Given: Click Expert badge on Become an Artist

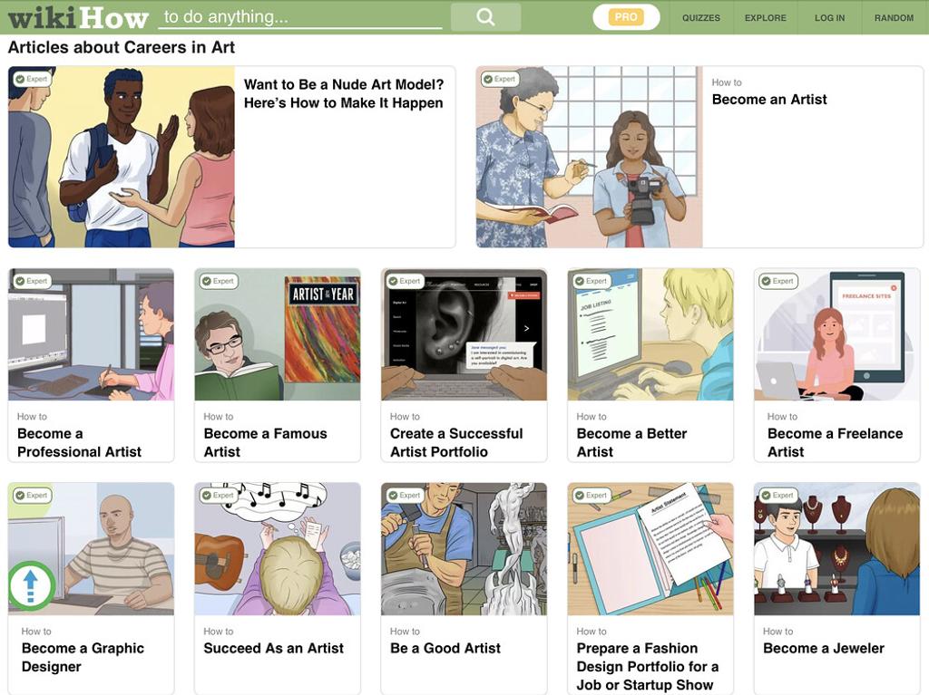Looking at the screenshot, I should tap(500, 79).
